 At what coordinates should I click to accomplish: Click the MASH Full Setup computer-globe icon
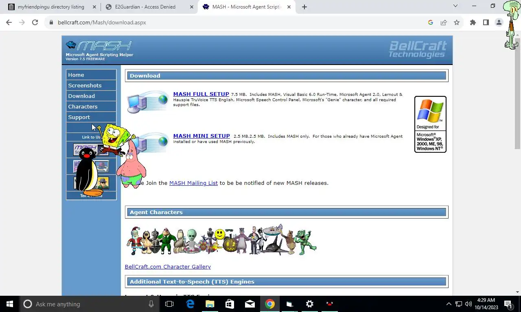[147, 102]
